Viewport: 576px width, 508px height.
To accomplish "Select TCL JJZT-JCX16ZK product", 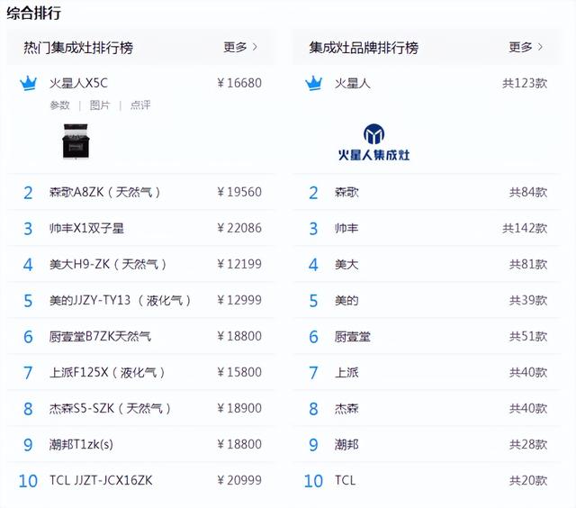I will (x=101, y=480).
